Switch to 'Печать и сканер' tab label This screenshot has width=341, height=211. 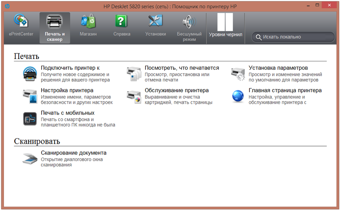coord(55,37)
